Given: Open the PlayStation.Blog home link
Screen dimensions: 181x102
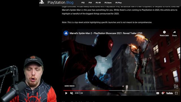Looking at the screenshot, I should coord(61,3).
